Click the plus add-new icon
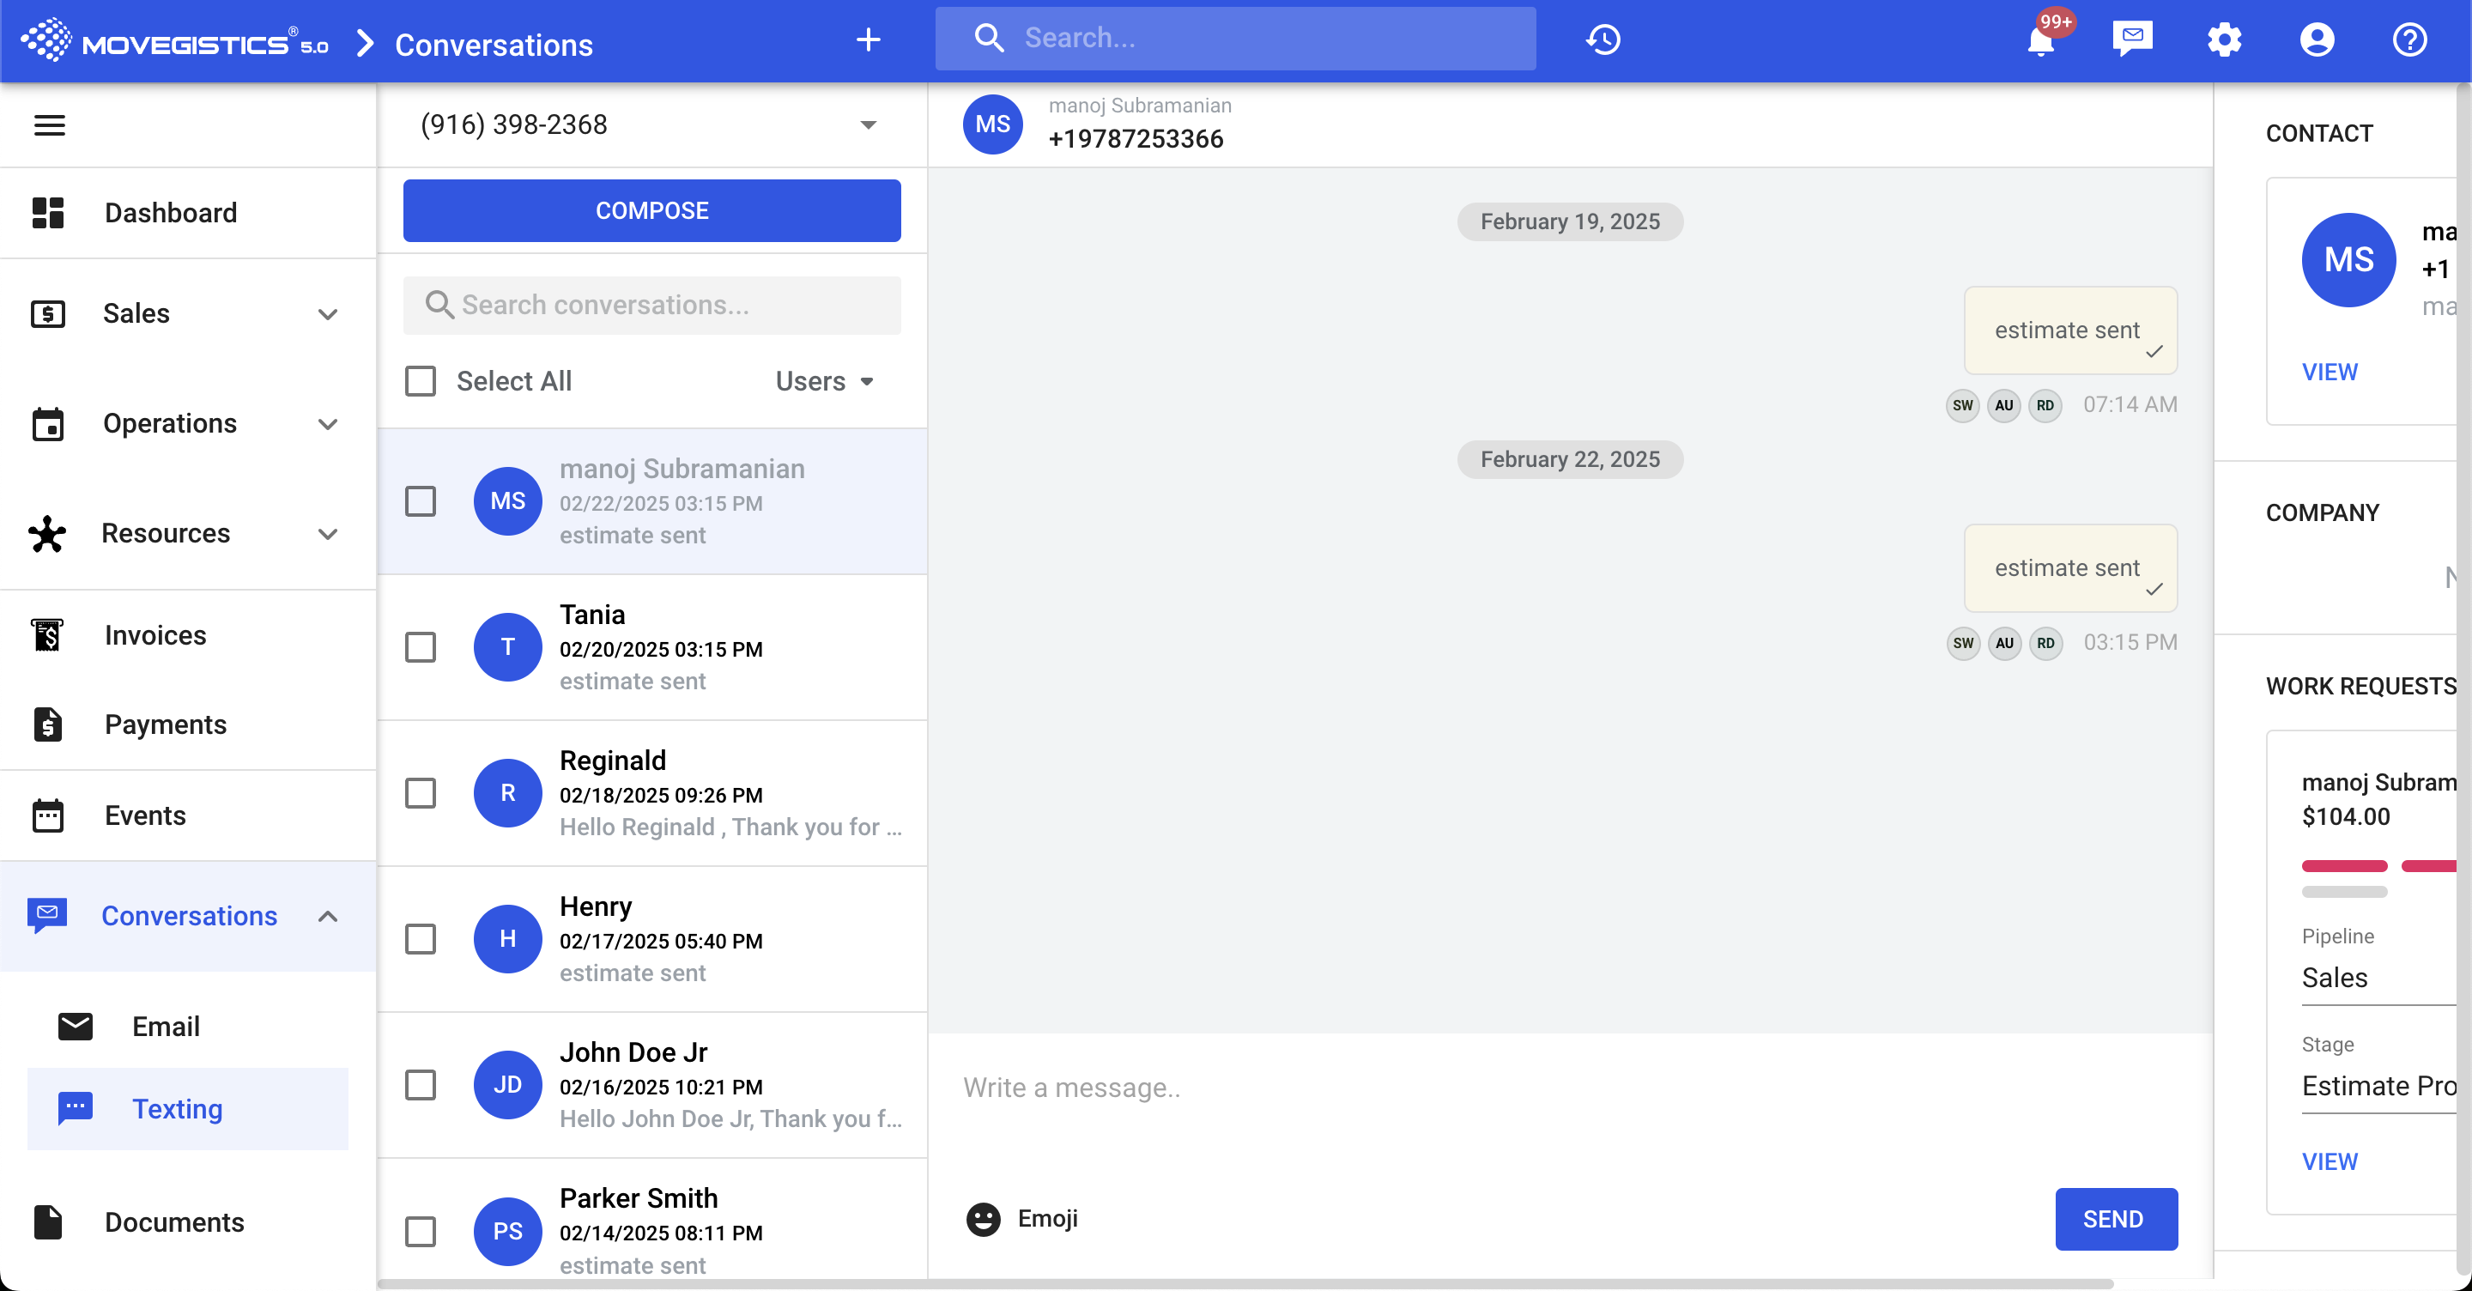This screenshot has width=2472, height=1291. pyautogui.click(x=868, y=39)
